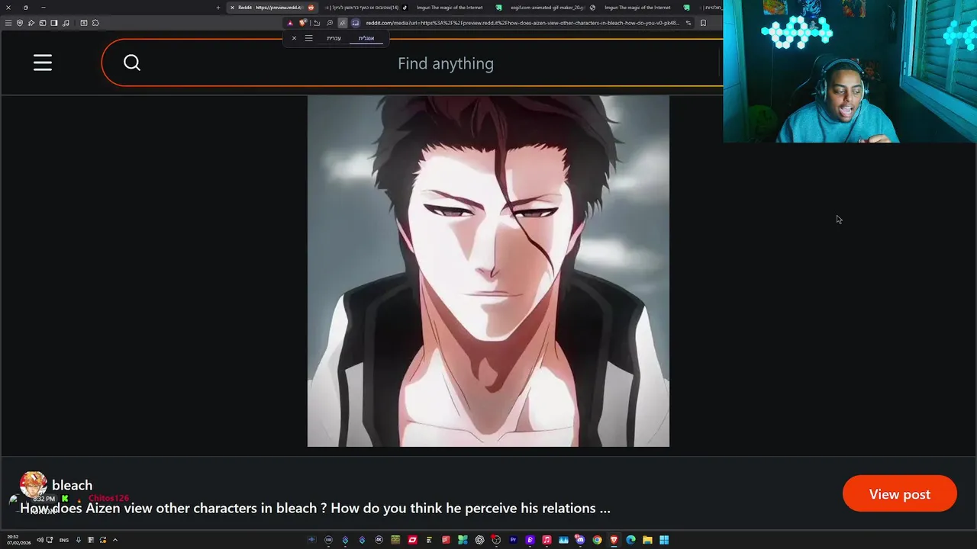Open Google Chrome from the taskbar
Screen dimensions: 977x549
click(x=597, y=540)
